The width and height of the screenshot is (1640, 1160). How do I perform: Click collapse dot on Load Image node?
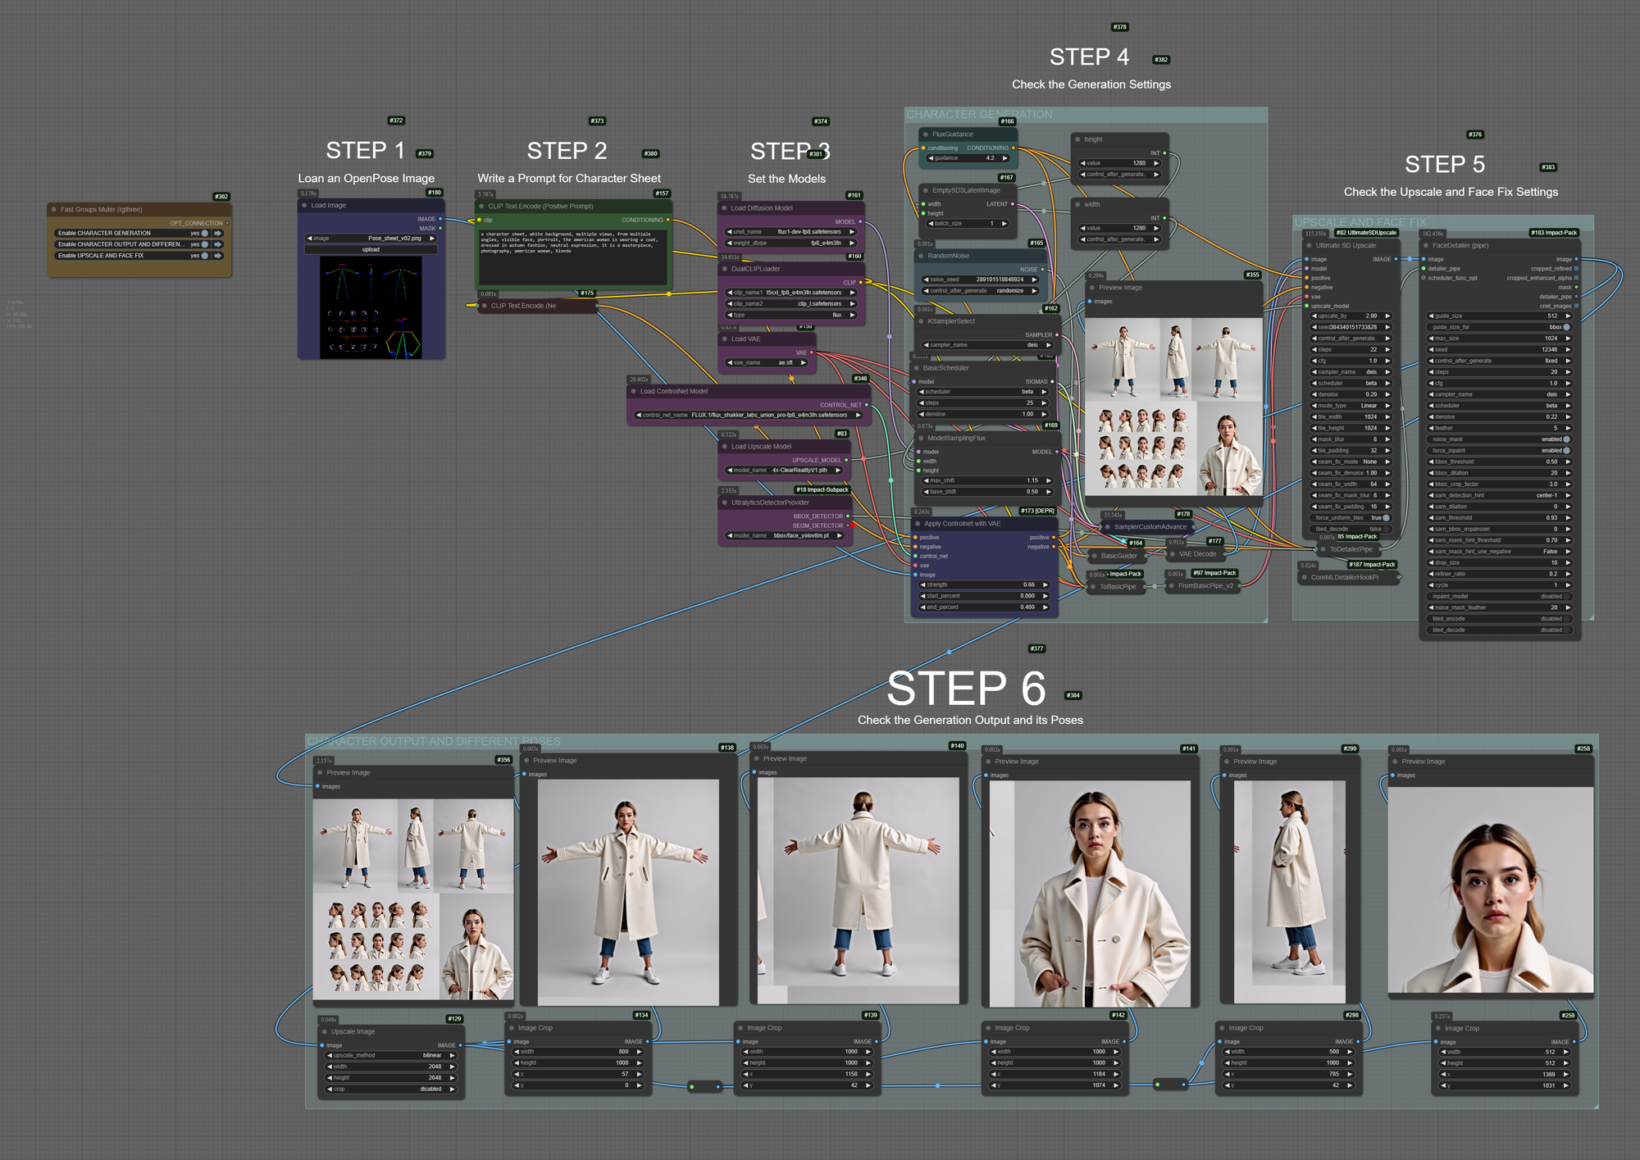pos(304,206)
